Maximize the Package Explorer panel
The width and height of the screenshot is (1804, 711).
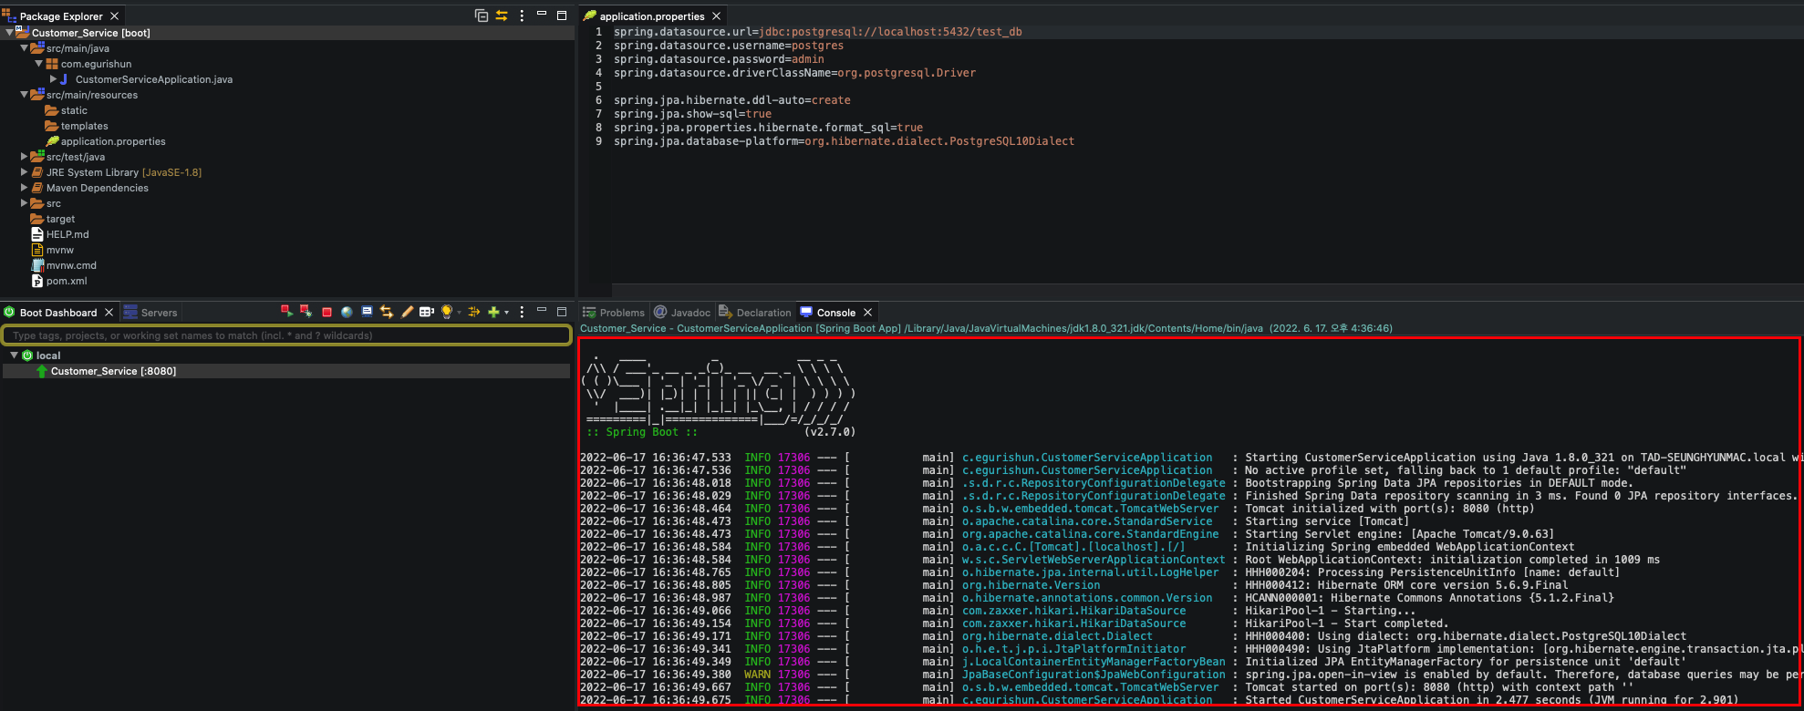[562, 15]
